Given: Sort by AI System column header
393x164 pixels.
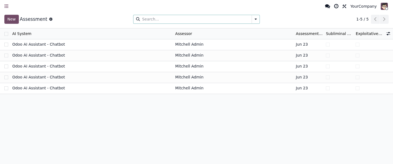Looking at the screenshot, I should pyautogui.click(x=22, y=34).
